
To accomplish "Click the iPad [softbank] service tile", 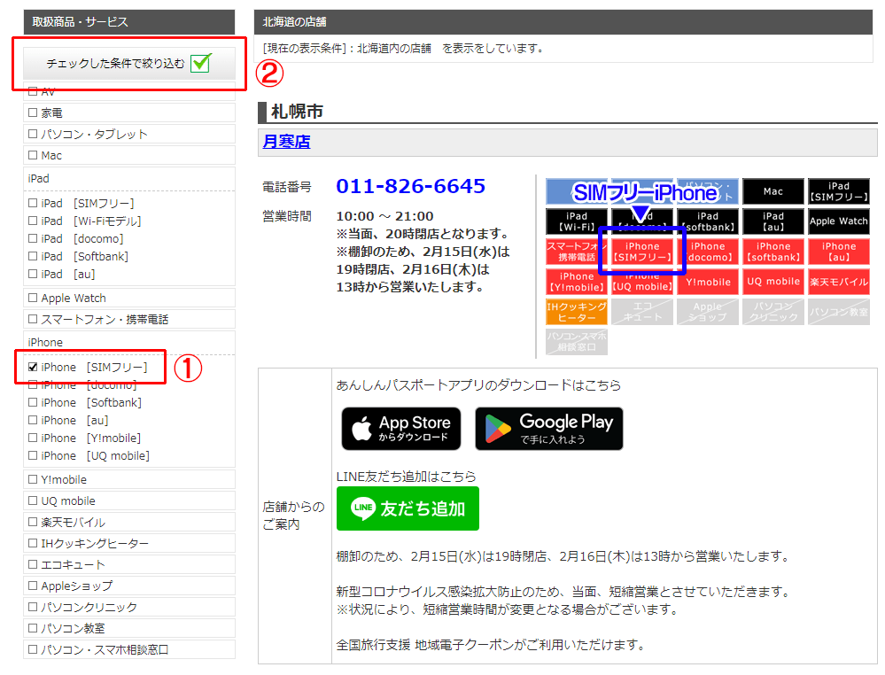I will point(708,221).
